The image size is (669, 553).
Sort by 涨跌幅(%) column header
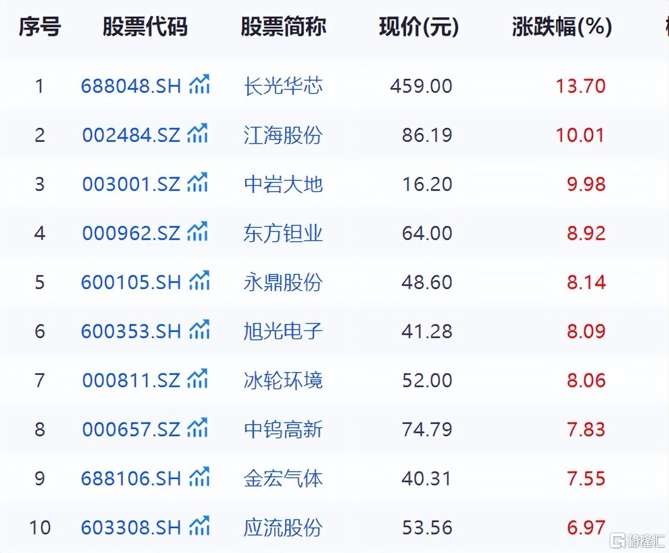coord(562,27)
